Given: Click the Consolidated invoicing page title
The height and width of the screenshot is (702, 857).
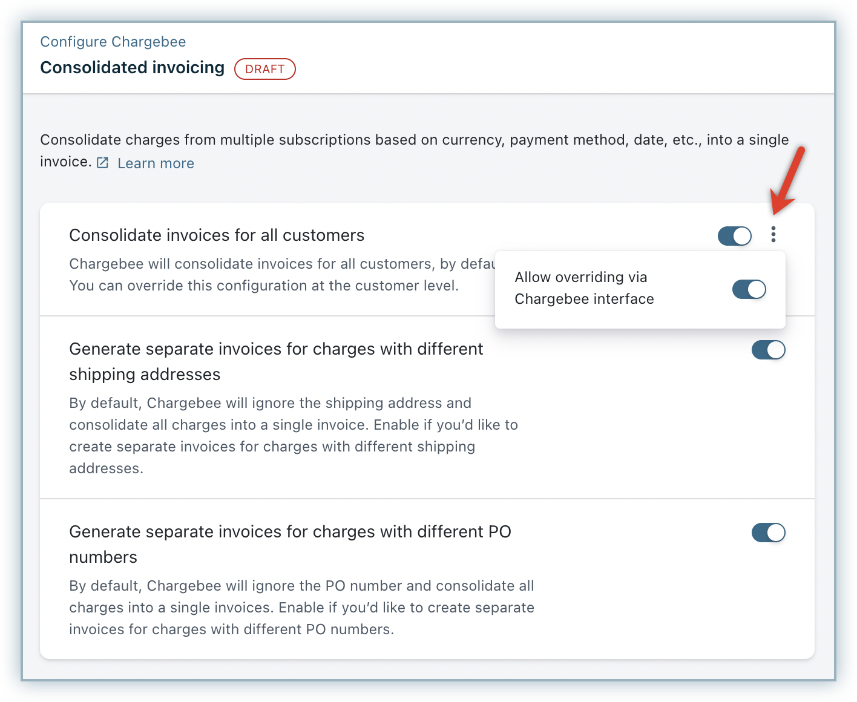Looking at the screenshot, I should (132, 68).
